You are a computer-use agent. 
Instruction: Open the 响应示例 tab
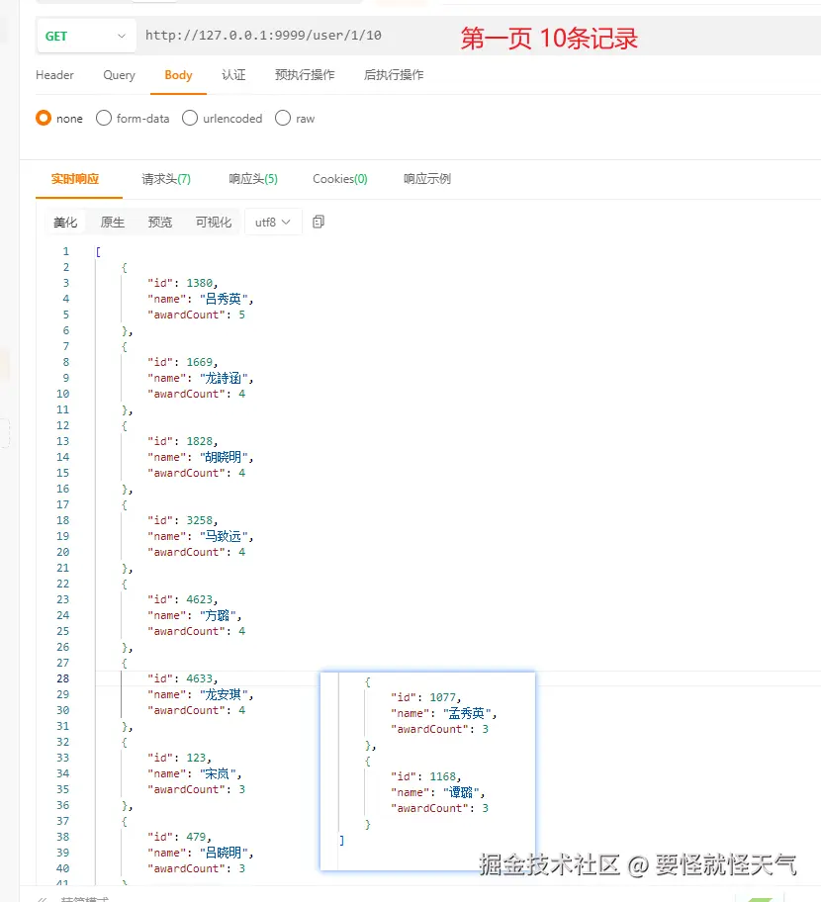pyautogui.click(x=427, y=179)
